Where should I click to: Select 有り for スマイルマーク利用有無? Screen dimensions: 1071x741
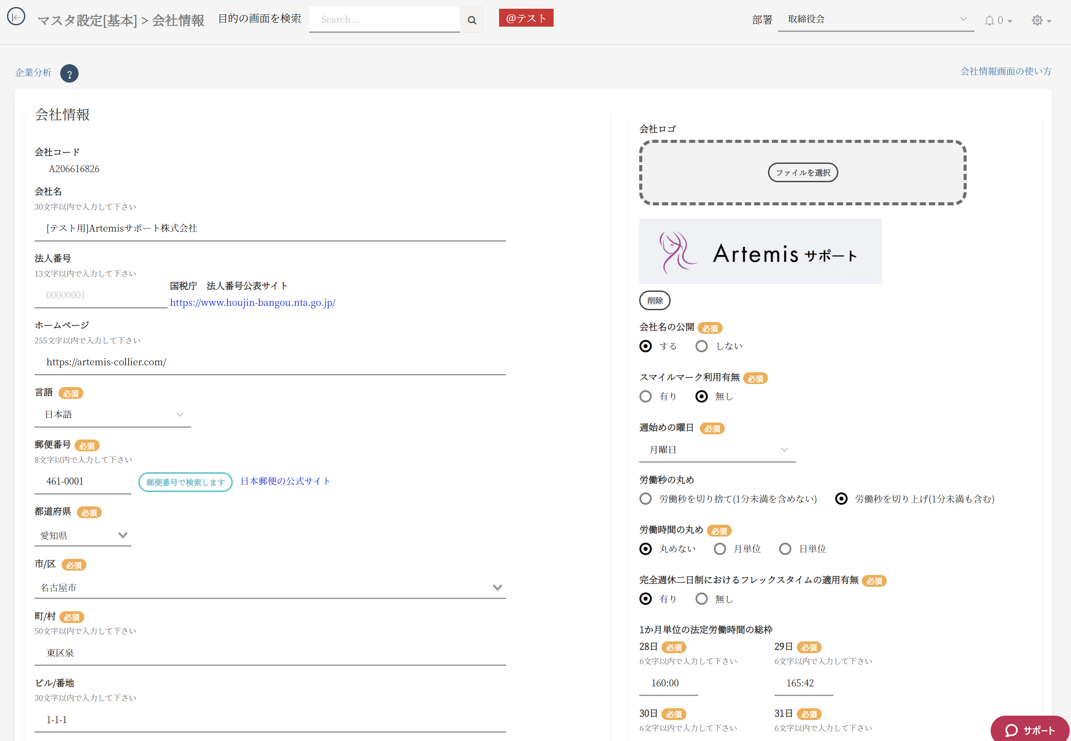pyautogui.click(x=645, y=397)
